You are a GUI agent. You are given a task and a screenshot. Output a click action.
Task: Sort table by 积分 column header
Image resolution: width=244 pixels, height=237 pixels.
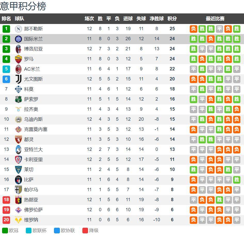[172, 19]
